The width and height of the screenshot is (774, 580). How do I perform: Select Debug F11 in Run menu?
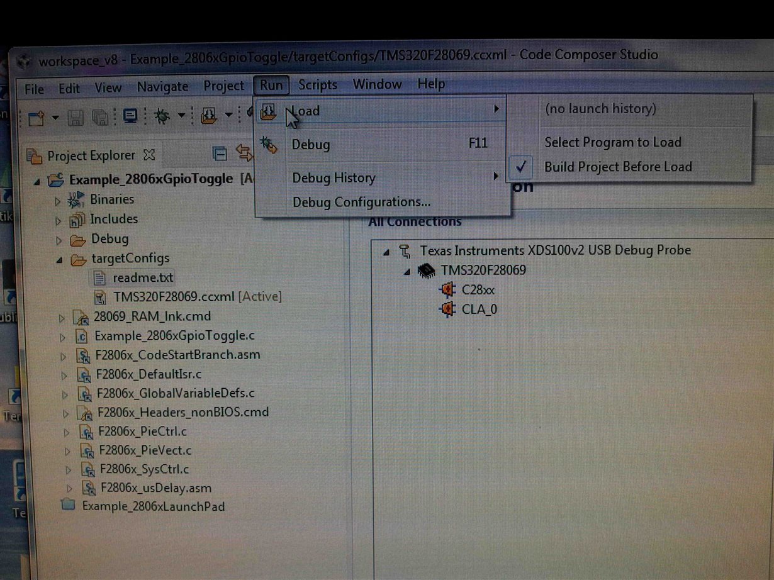tap(382, 144)
